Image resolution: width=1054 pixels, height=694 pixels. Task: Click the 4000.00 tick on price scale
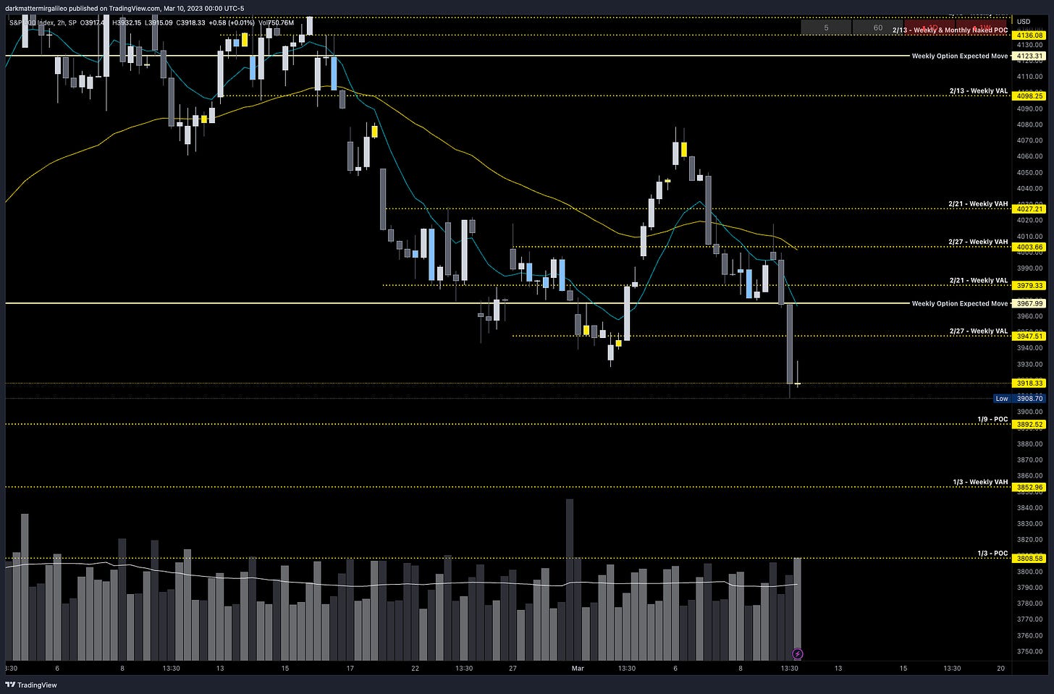(x=1029, y=252)
